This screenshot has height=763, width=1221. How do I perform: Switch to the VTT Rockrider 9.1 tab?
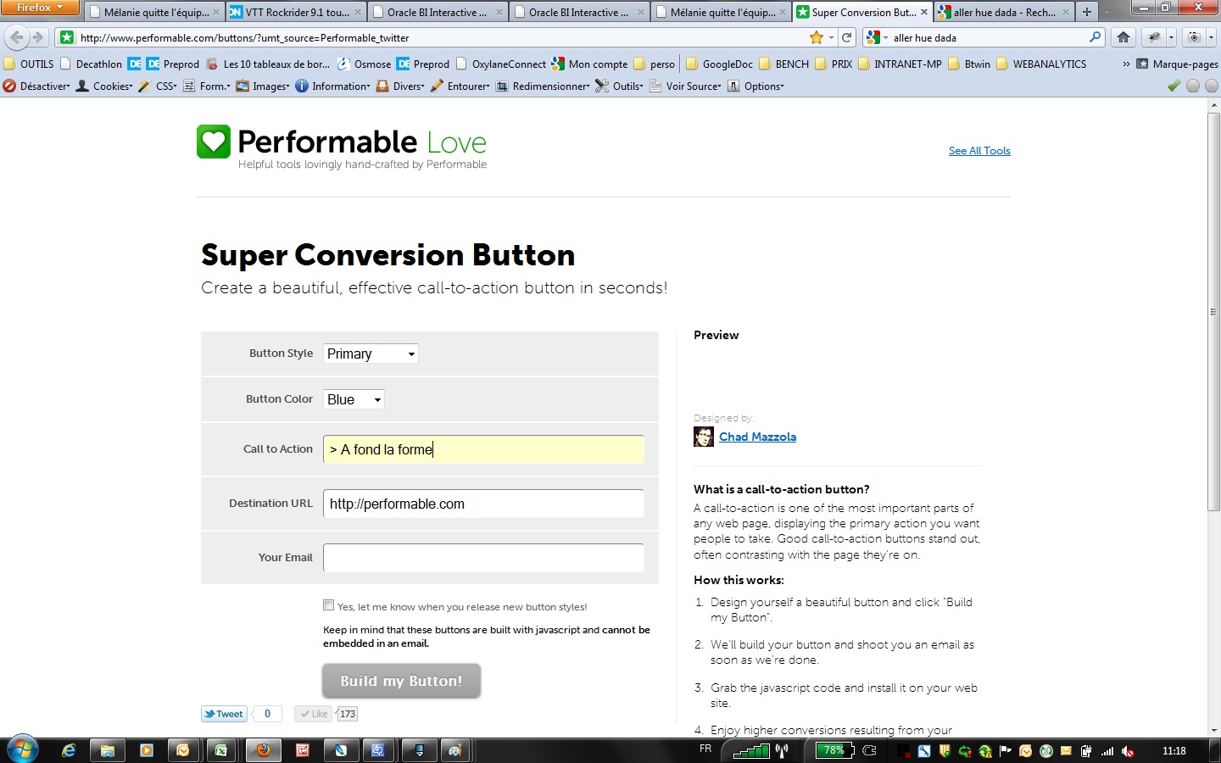(296, 12)
